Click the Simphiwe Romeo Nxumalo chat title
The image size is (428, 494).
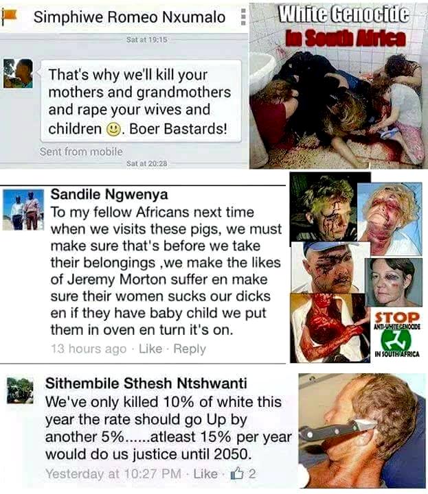tap(129, 17)
